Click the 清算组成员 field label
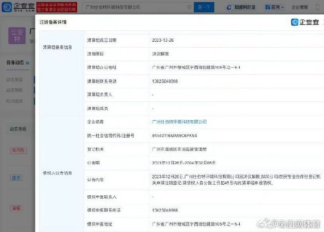The width and height of the screenshot is (324, 232). tap(98, 108)
